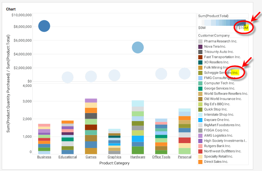Click the large dark blue Business bubble
Screen dimensions: 262x171
(x=44, y=26)
